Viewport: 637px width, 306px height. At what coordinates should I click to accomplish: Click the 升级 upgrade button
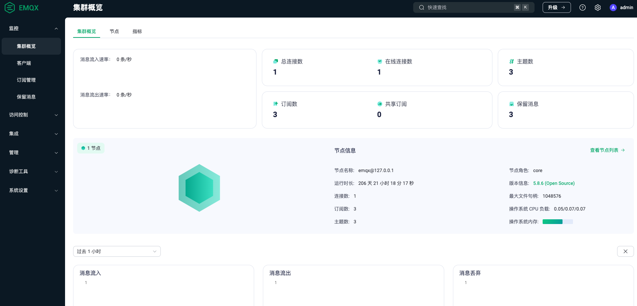point(556,7)
